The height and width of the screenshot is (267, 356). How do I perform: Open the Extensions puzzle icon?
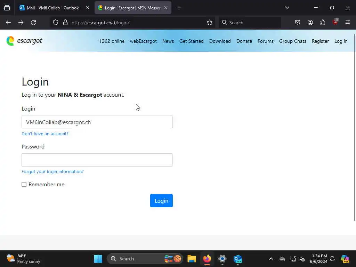(323, 23)
